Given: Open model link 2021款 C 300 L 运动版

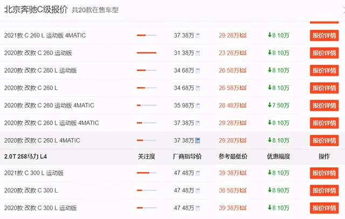Looking at the screenshot, I should click(x=33, y=173).
